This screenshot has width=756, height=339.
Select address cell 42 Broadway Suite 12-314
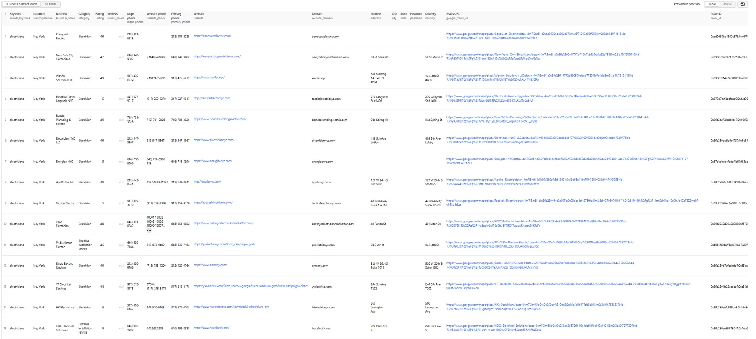379,203
